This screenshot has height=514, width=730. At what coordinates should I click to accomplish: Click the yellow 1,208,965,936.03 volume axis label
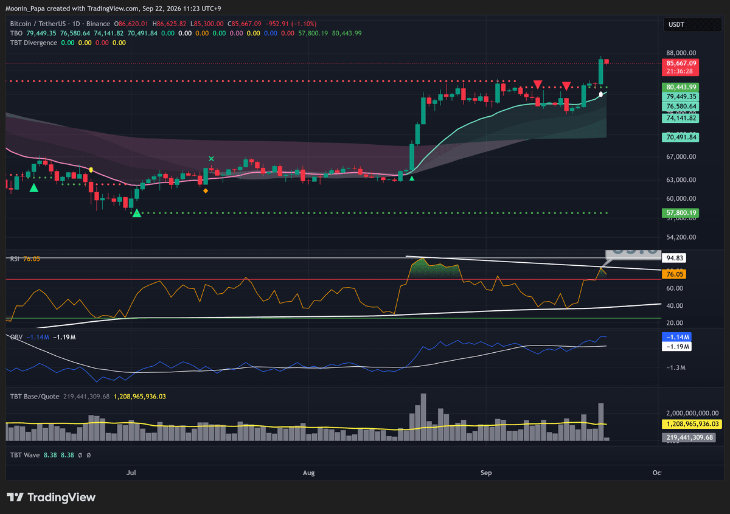pos(691,424)
